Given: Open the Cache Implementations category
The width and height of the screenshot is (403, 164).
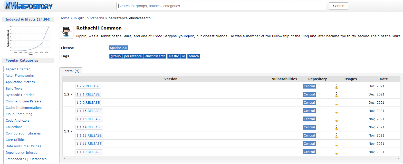Looking at the screenshot, I should pos(24,108).
